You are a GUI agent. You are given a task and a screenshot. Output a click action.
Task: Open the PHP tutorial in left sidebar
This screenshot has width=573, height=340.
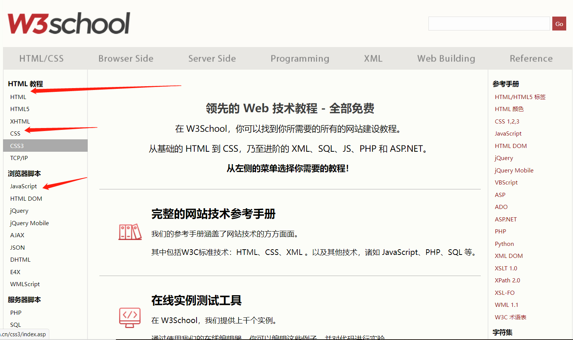pos(16,313)
